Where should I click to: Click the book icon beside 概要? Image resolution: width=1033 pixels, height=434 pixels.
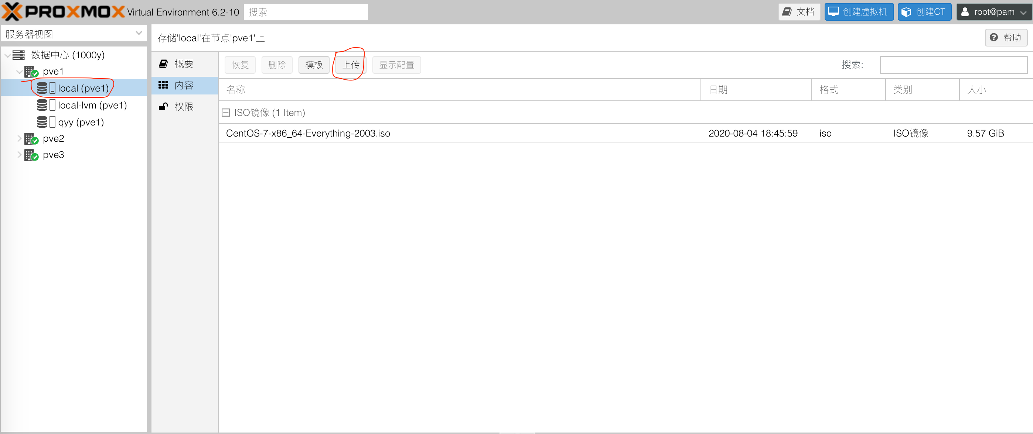(x=163, y=64)
